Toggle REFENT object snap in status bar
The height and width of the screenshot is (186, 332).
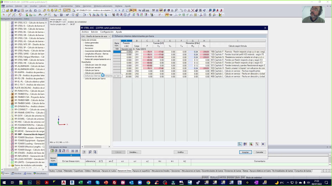tap(231, 177)
